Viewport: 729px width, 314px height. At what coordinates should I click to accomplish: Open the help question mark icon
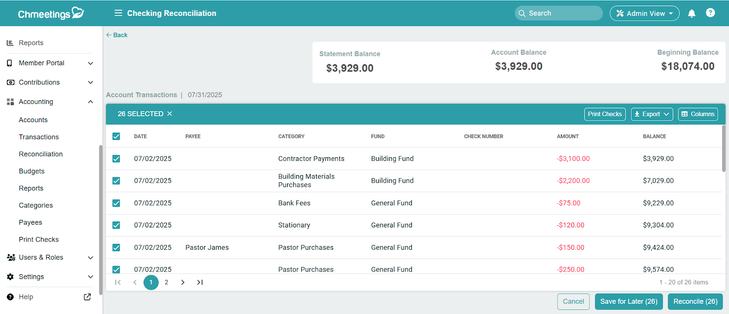pos(710,13)
